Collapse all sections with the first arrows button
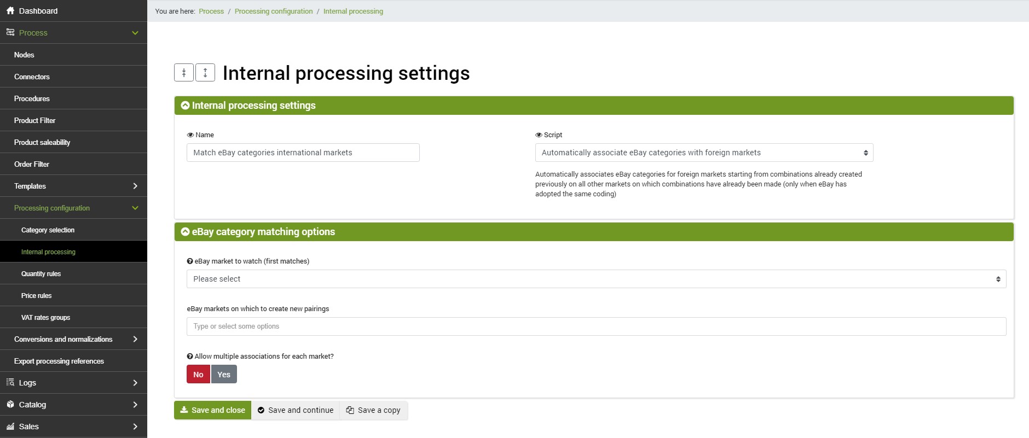Viewport: 1029px width, 438px height. 184,72
